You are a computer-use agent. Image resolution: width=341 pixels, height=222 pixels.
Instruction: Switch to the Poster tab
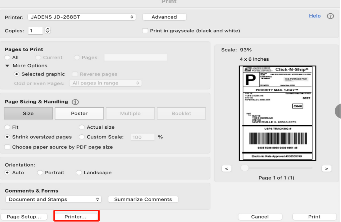coord(80,113)
